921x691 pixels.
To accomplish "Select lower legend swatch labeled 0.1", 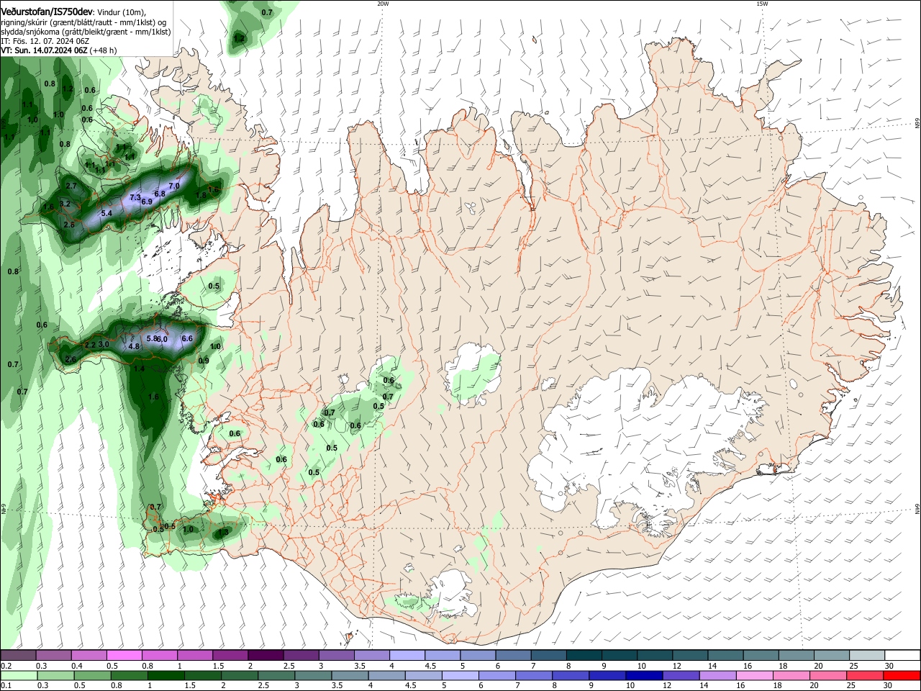I will (19, 675).
